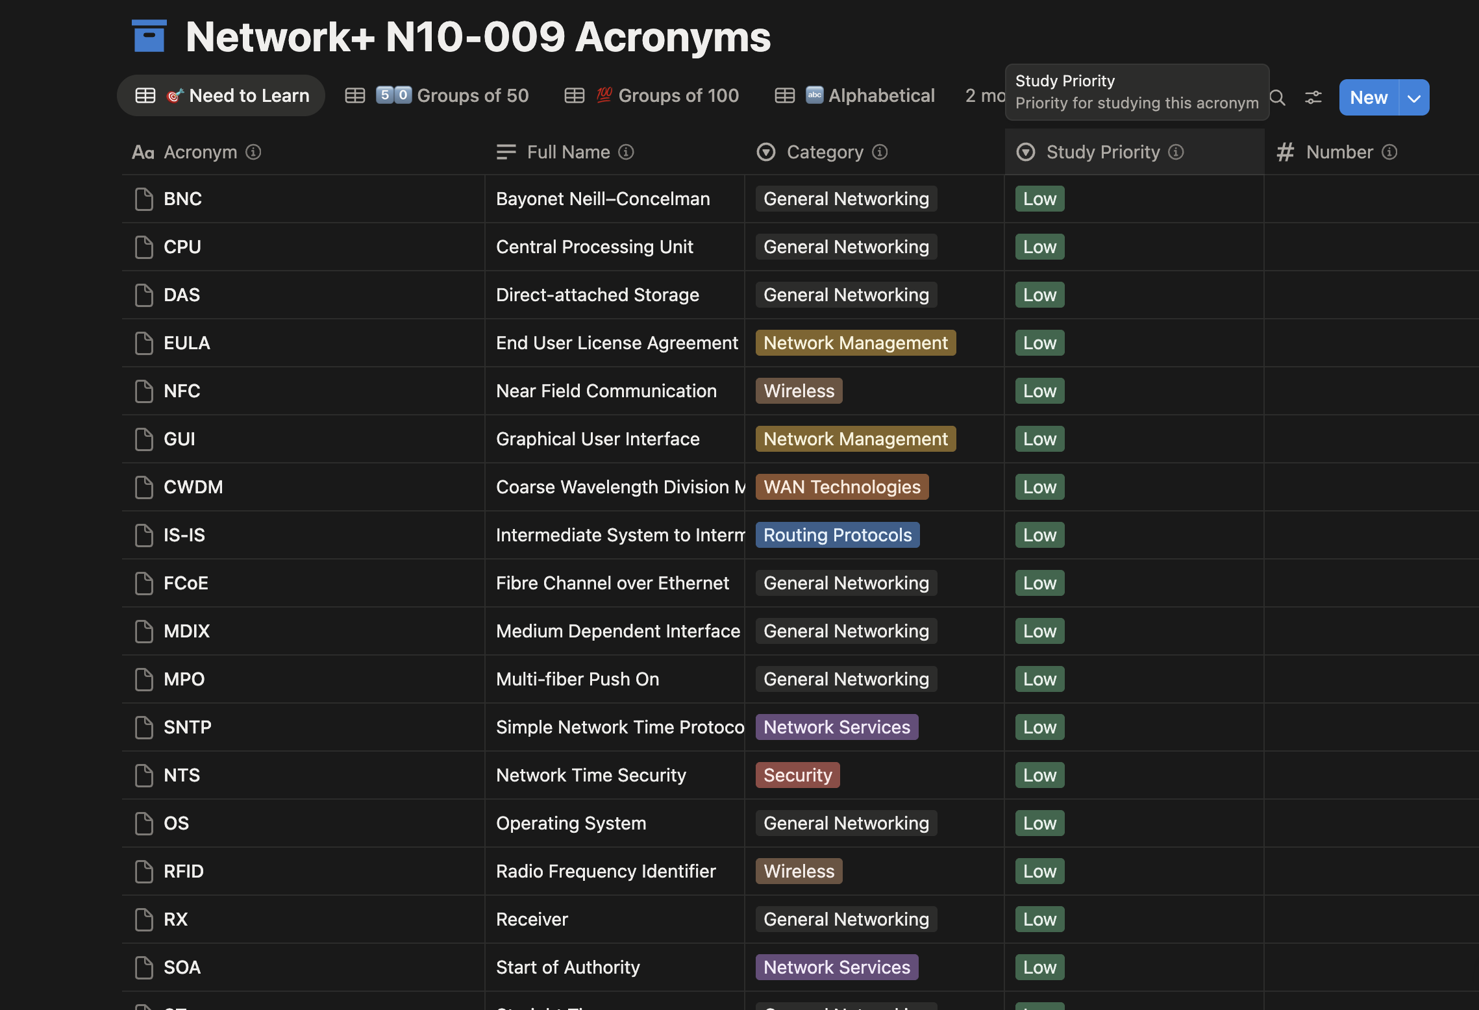Open WAN Technologies tag on CWDM row
Screen dimensions: 1479x1010
point(841,487)
